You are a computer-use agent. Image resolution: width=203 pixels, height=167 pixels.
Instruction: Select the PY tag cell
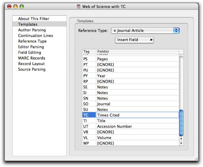89,76
